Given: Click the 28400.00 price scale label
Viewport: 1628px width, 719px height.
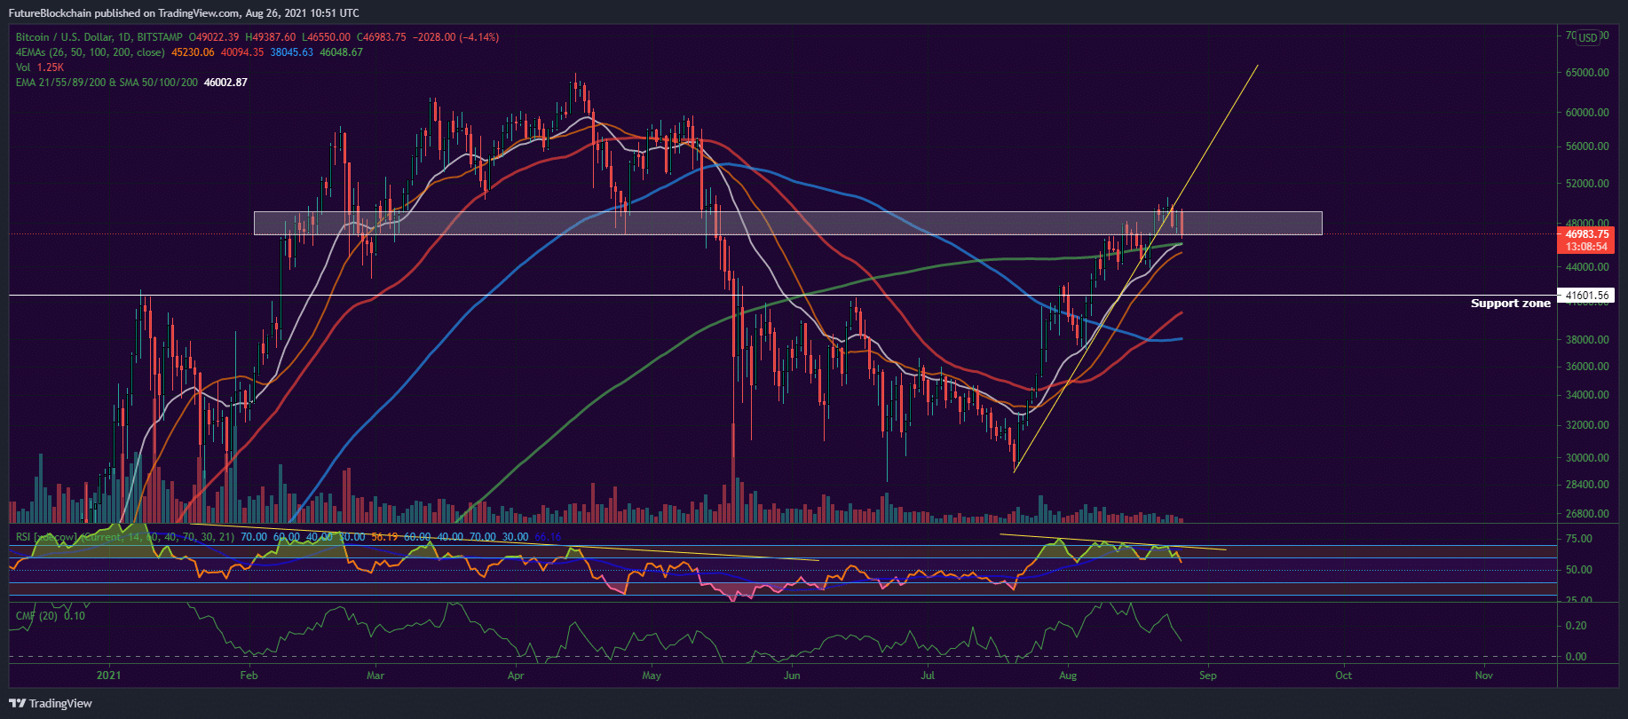Looking at the screenshot, I should pos(1586,485).
